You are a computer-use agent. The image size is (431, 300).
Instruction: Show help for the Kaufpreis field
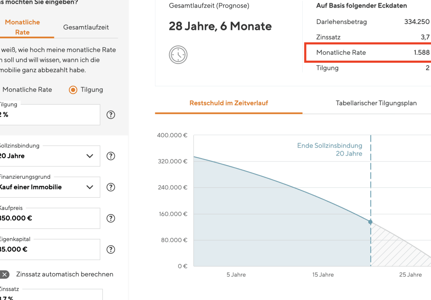[111, 218]
